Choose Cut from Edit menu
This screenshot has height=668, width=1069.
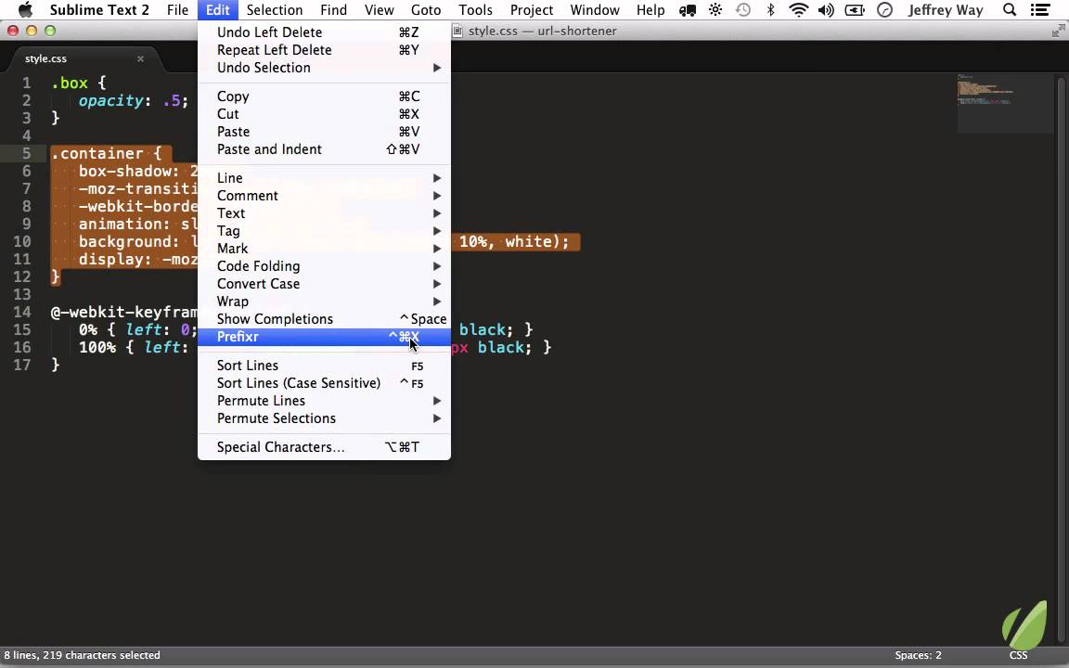pyautogui.click(x=324, y=114)
